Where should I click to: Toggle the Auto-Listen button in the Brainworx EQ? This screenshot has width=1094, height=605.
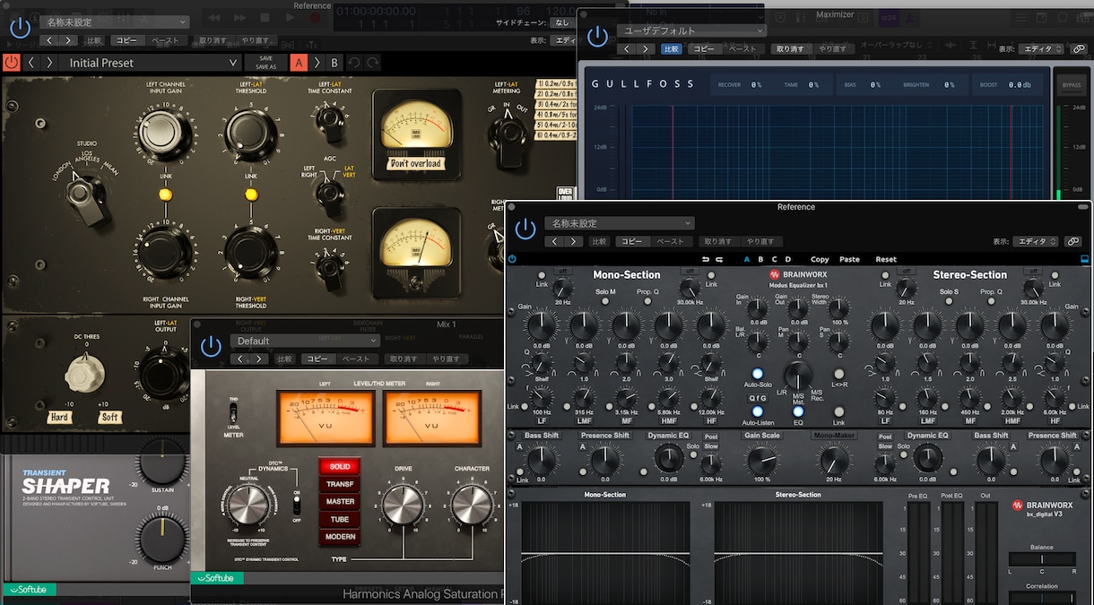(758, 411)
